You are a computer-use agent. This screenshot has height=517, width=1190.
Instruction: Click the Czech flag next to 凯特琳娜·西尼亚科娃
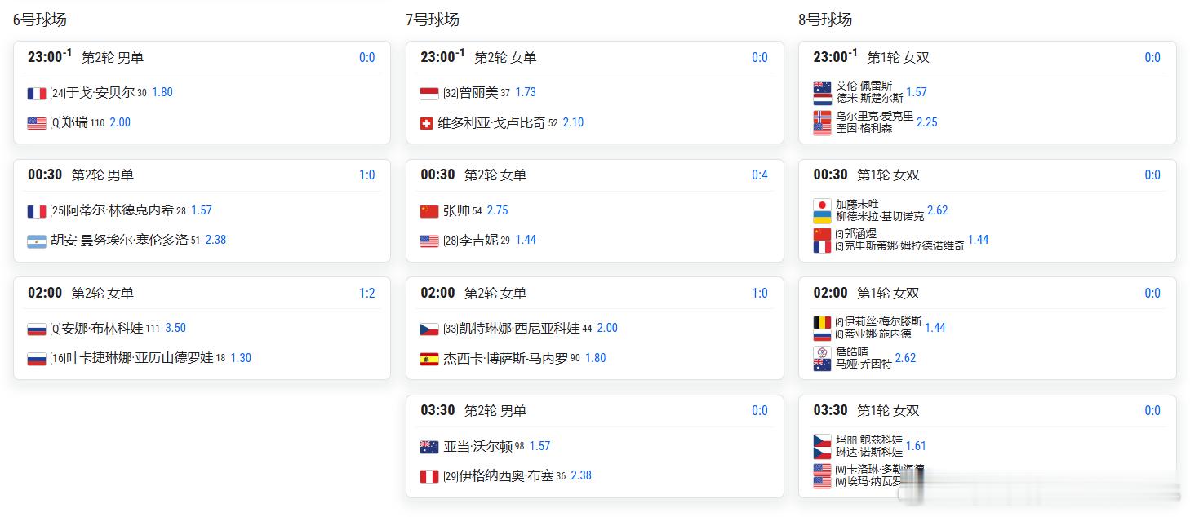coord(429,329)
